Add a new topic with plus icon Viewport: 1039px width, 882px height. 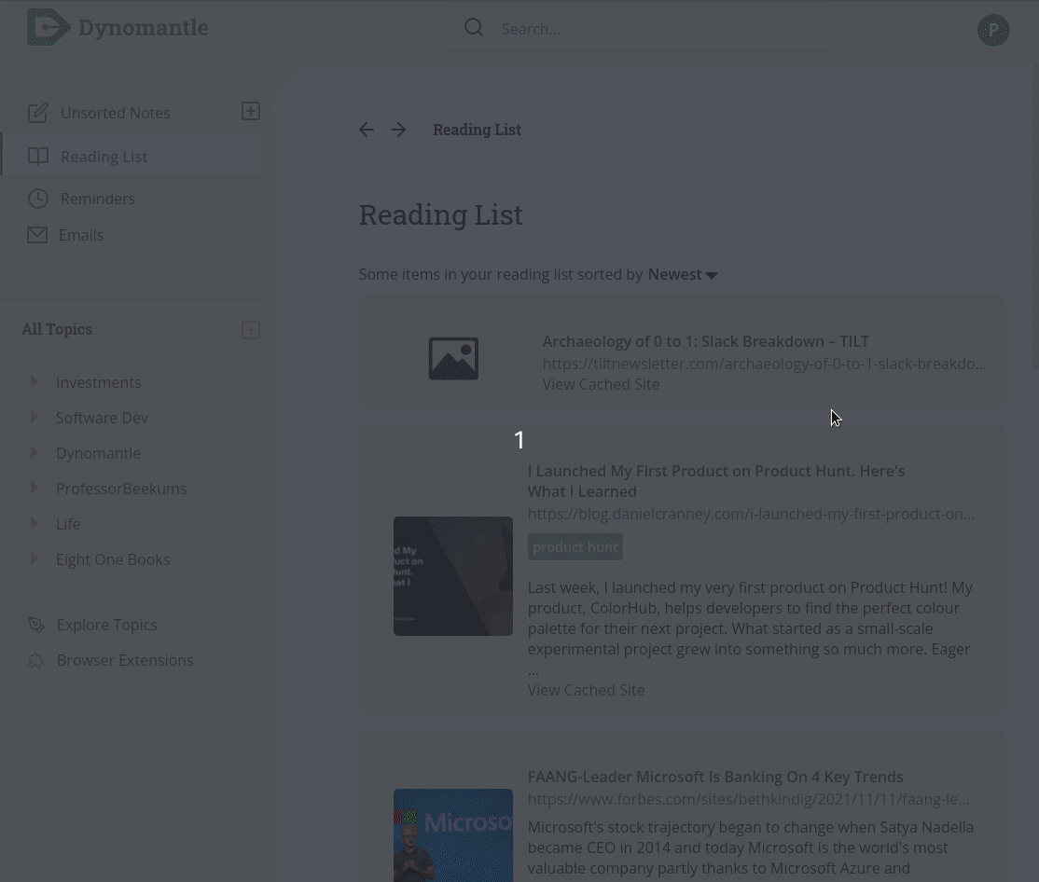click(251, 330)
